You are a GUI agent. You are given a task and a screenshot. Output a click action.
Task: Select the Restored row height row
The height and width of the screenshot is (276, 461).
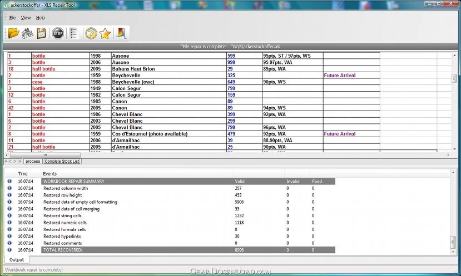(188, 195)
